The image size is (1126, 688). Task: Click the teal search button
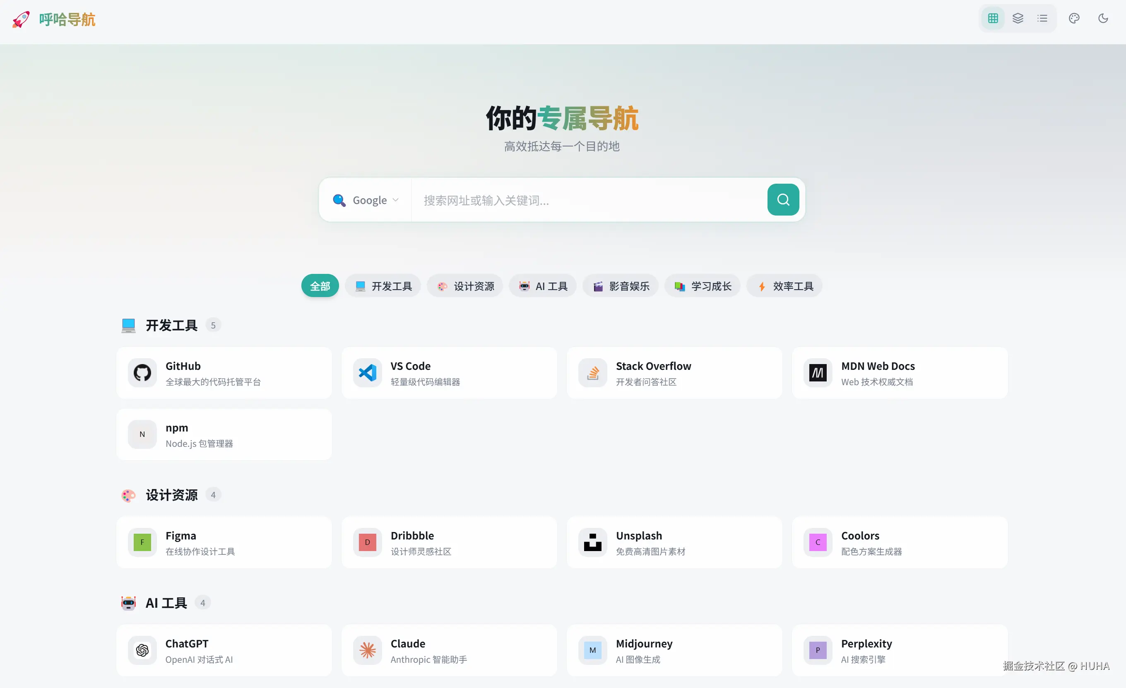pos(783,200)
